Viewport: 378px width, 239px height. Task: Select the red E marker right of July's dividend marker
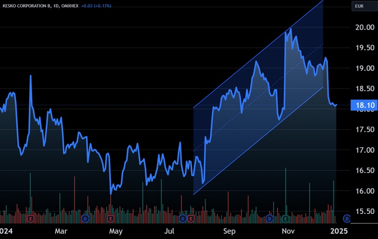(x=191, y=219)
